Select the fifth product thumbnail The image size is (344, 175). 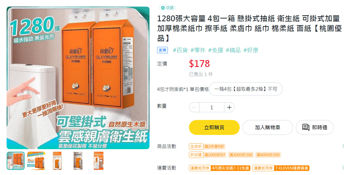pos(99,161)
